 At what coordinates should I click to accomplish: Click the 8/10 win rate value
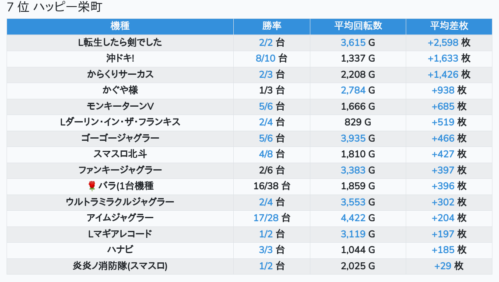tap(265, 59)
